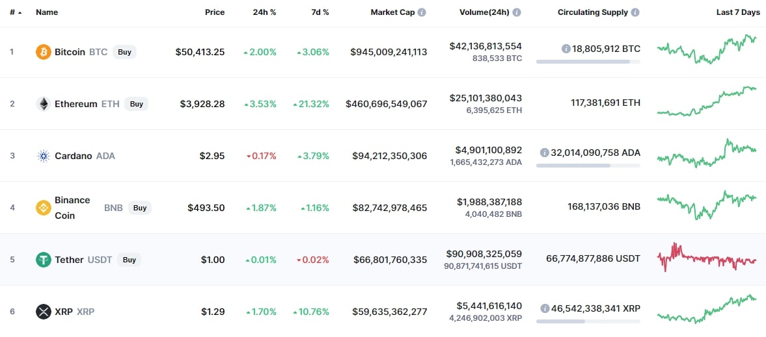This screenshot has width=766, height=337.
Task: Click info icon beside 46,542,338,341 XRP supply
Action: point(545,308)
